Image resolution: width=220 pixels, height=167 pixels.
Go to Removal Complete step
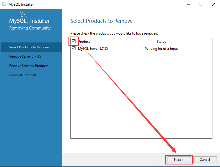coord(23,75)
